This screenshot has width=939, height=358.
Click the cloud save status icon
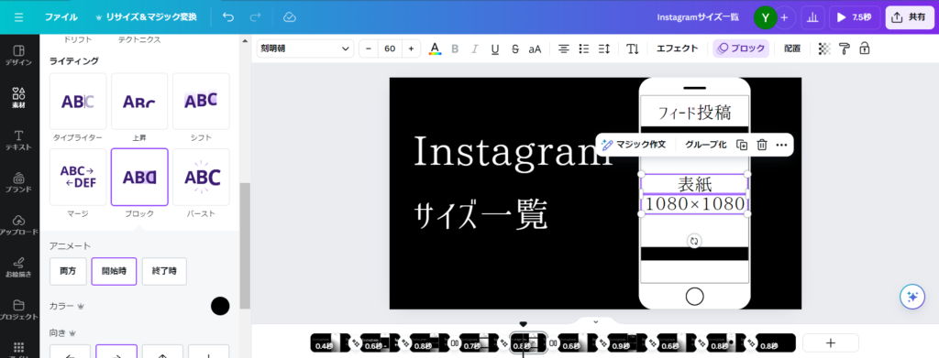pos(290,17)
